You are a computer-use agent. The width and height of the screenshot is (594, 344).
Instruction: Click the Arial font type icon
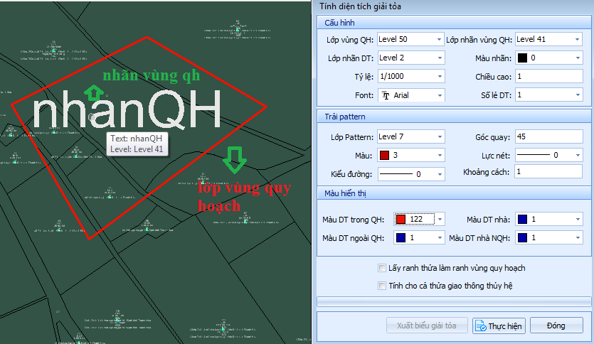click(386, 95)
